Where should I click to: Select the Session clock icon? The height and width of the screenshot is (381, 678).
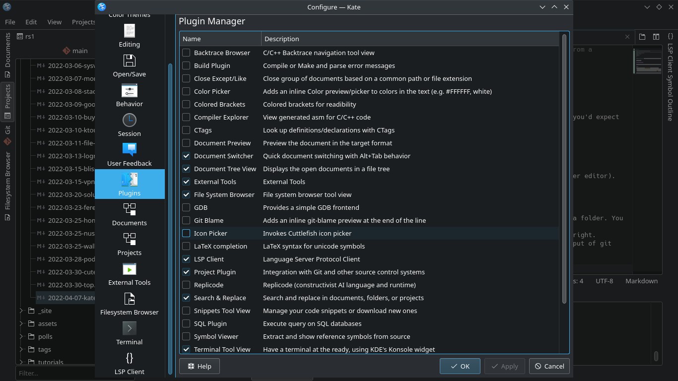pyautogui.click(x=130, y=120)
